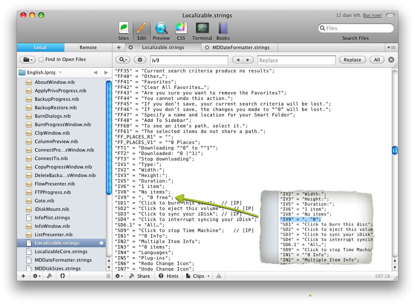This screenshot has width=415, height=304.
Task: Open the search options magnifier dropdown
Action: pos(123,60)
